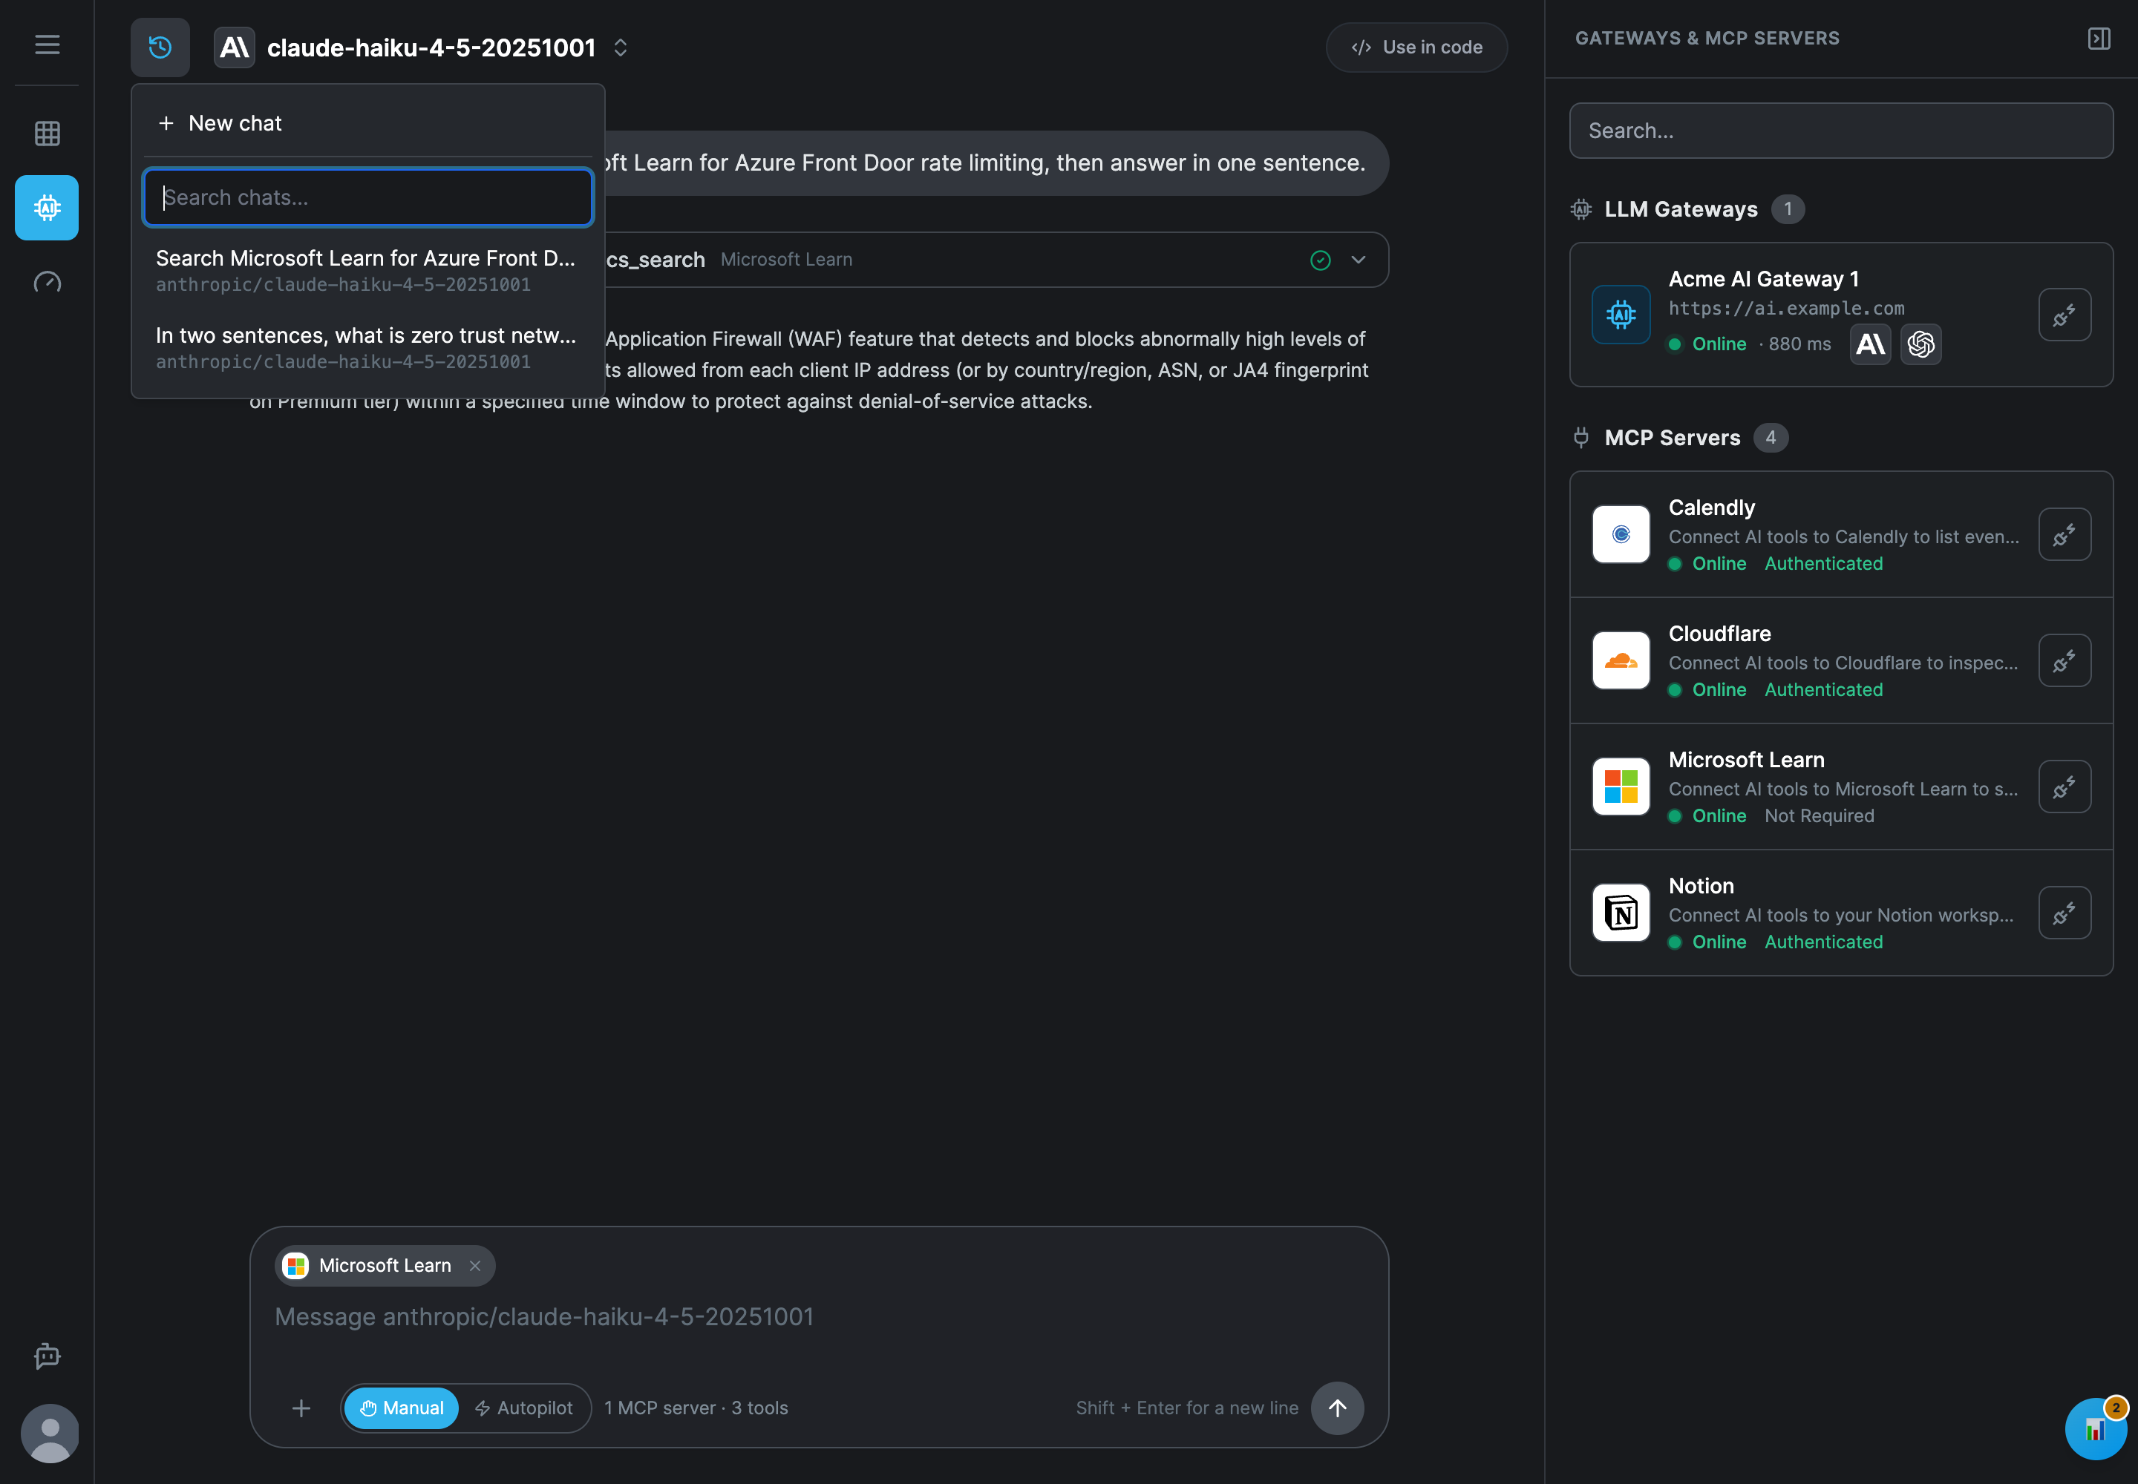Focus the gateways Search field
This screenshot has height=1484, width=2138.
point(1840,131)
